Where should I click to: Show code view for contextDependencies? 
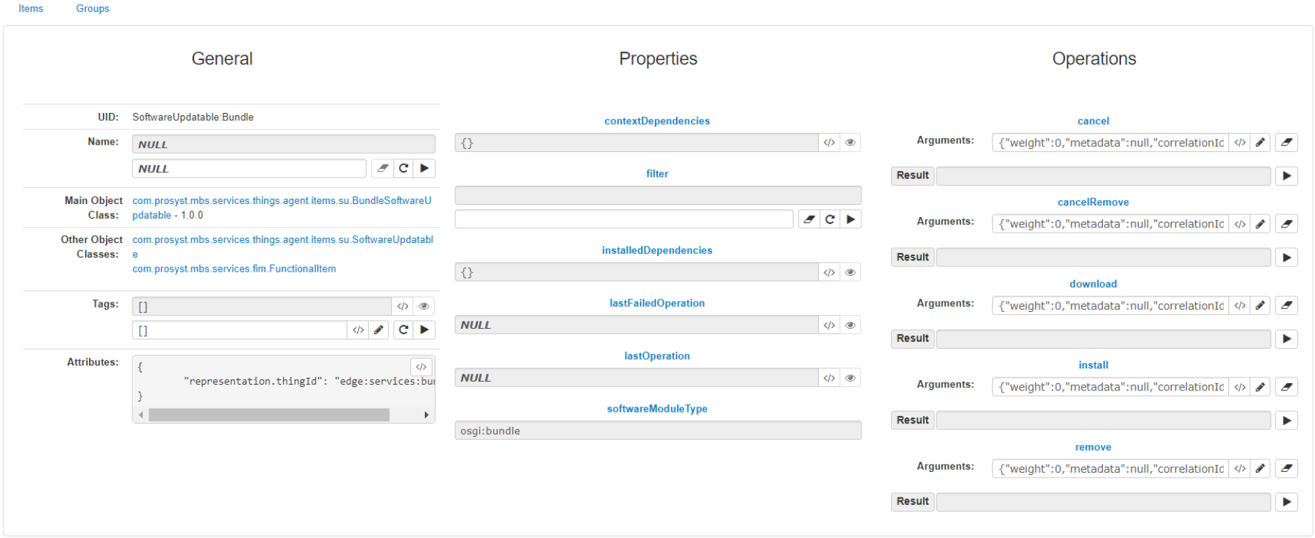(829, 142)
